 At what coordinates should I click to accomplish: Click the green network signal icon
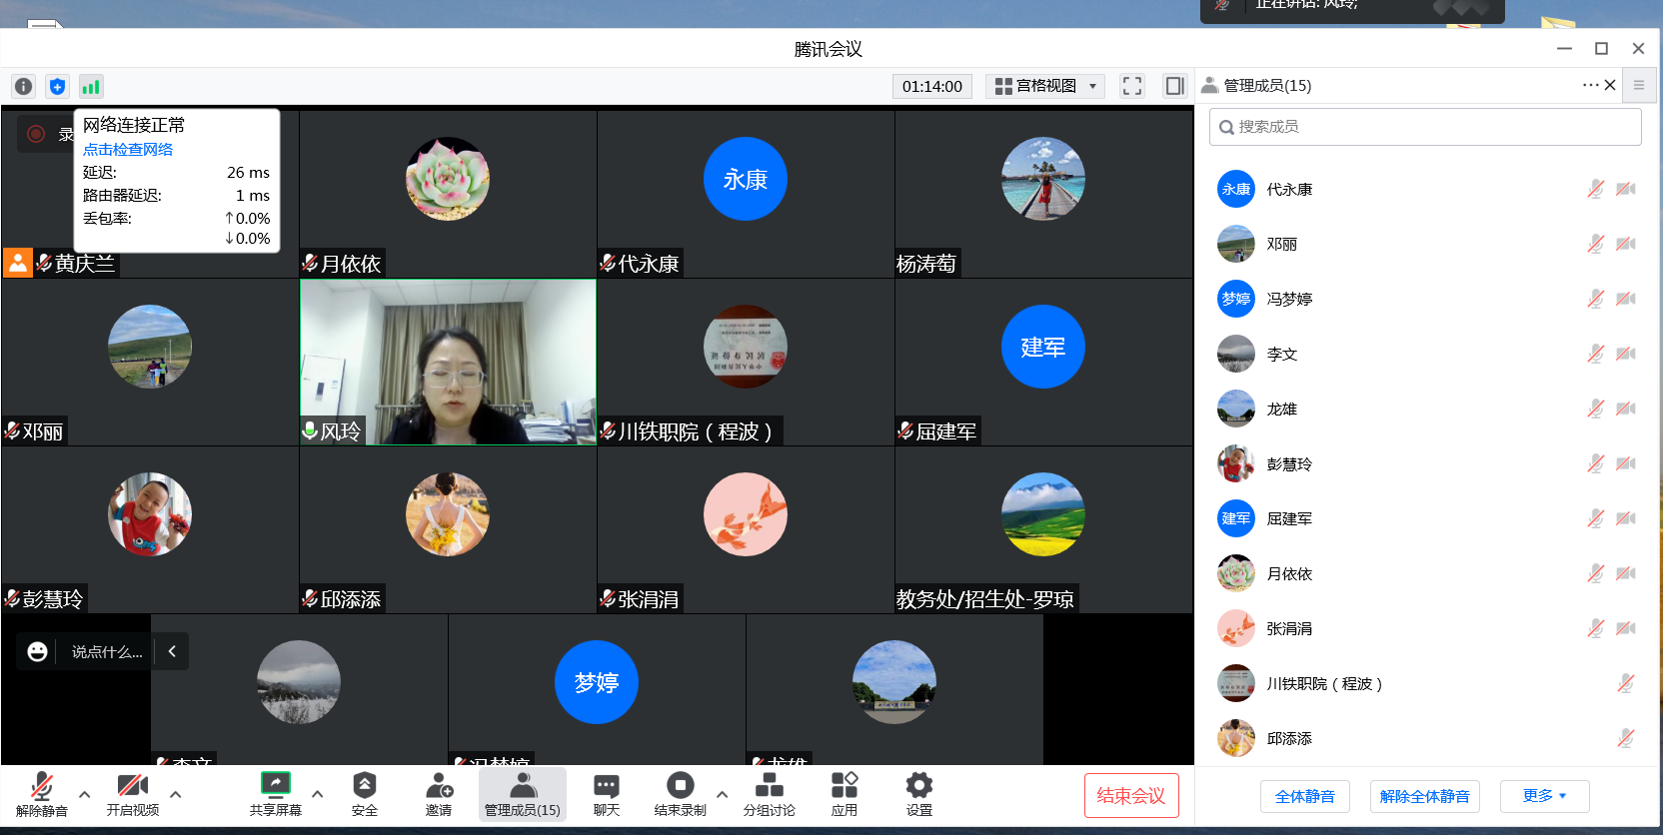[x=91, y=87]
